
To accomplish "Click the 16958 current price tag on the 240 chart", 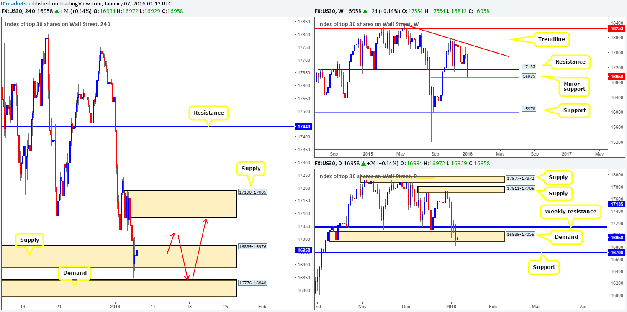I will [303, 250].
